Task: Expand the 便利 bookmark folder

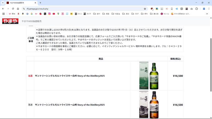Action: [144, 14]
